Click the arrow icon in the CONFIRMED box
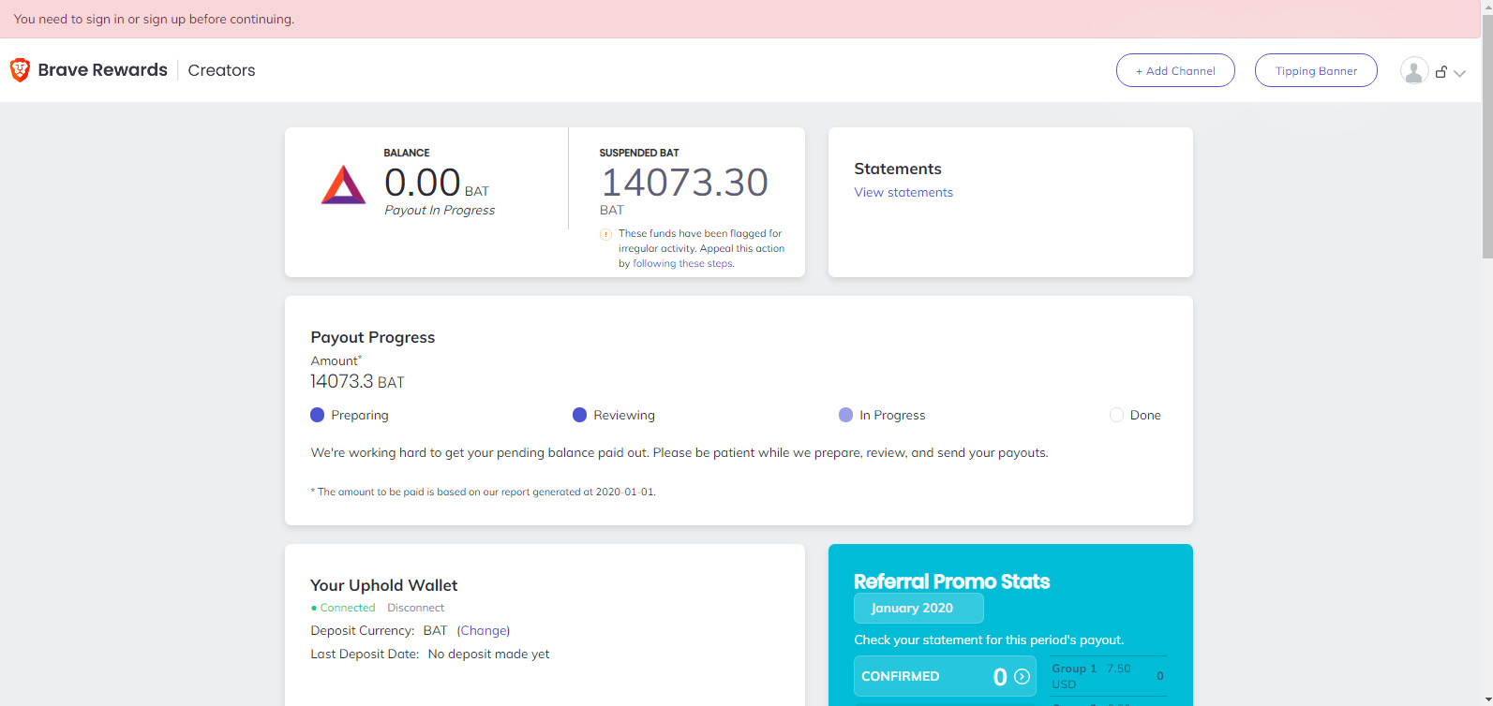This screenshot has height=706, width=1493. pyautogui.click(x=1023, y=676)
